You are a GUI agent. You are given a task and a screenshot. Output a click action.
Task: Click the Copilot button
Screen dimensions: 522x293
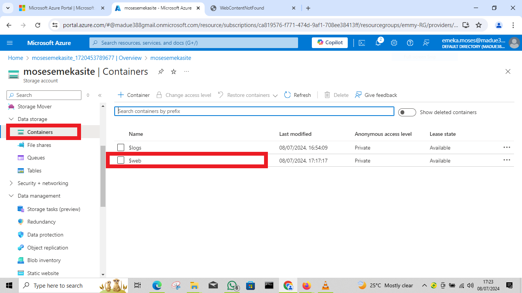click(330, 43)
